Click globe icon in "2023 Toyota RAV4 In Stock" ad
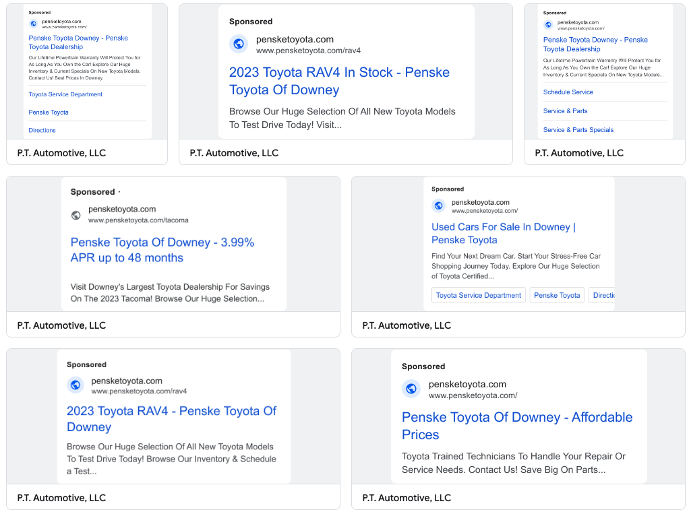689x516 pixels. (x=238, y=44)
